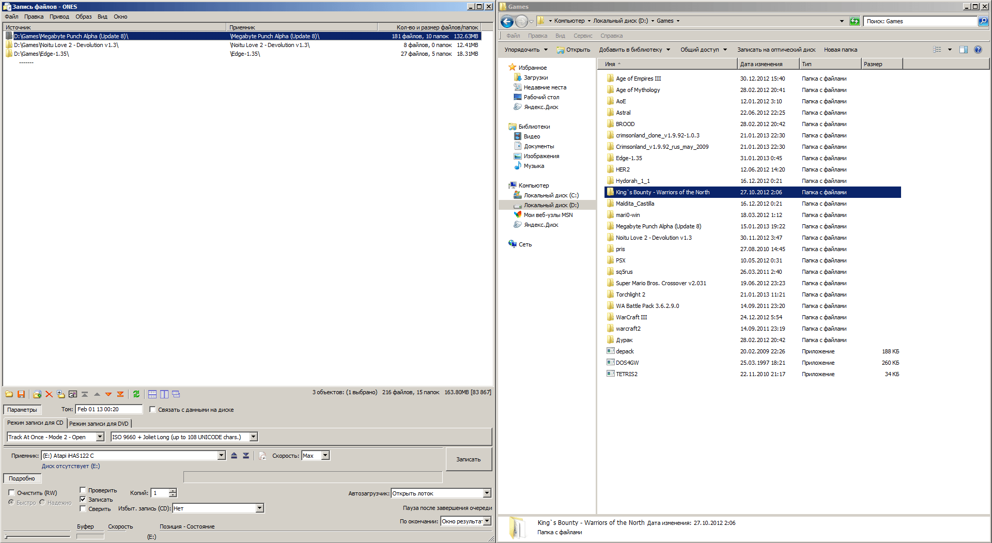
Task: Click Новая папка in Explorer toolbar
Action: click(x=840, y=50)
